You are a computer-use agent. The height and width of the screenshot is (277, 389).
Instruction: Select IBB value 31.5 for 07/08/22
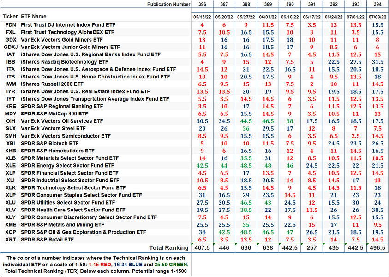[x=377, y=62]
